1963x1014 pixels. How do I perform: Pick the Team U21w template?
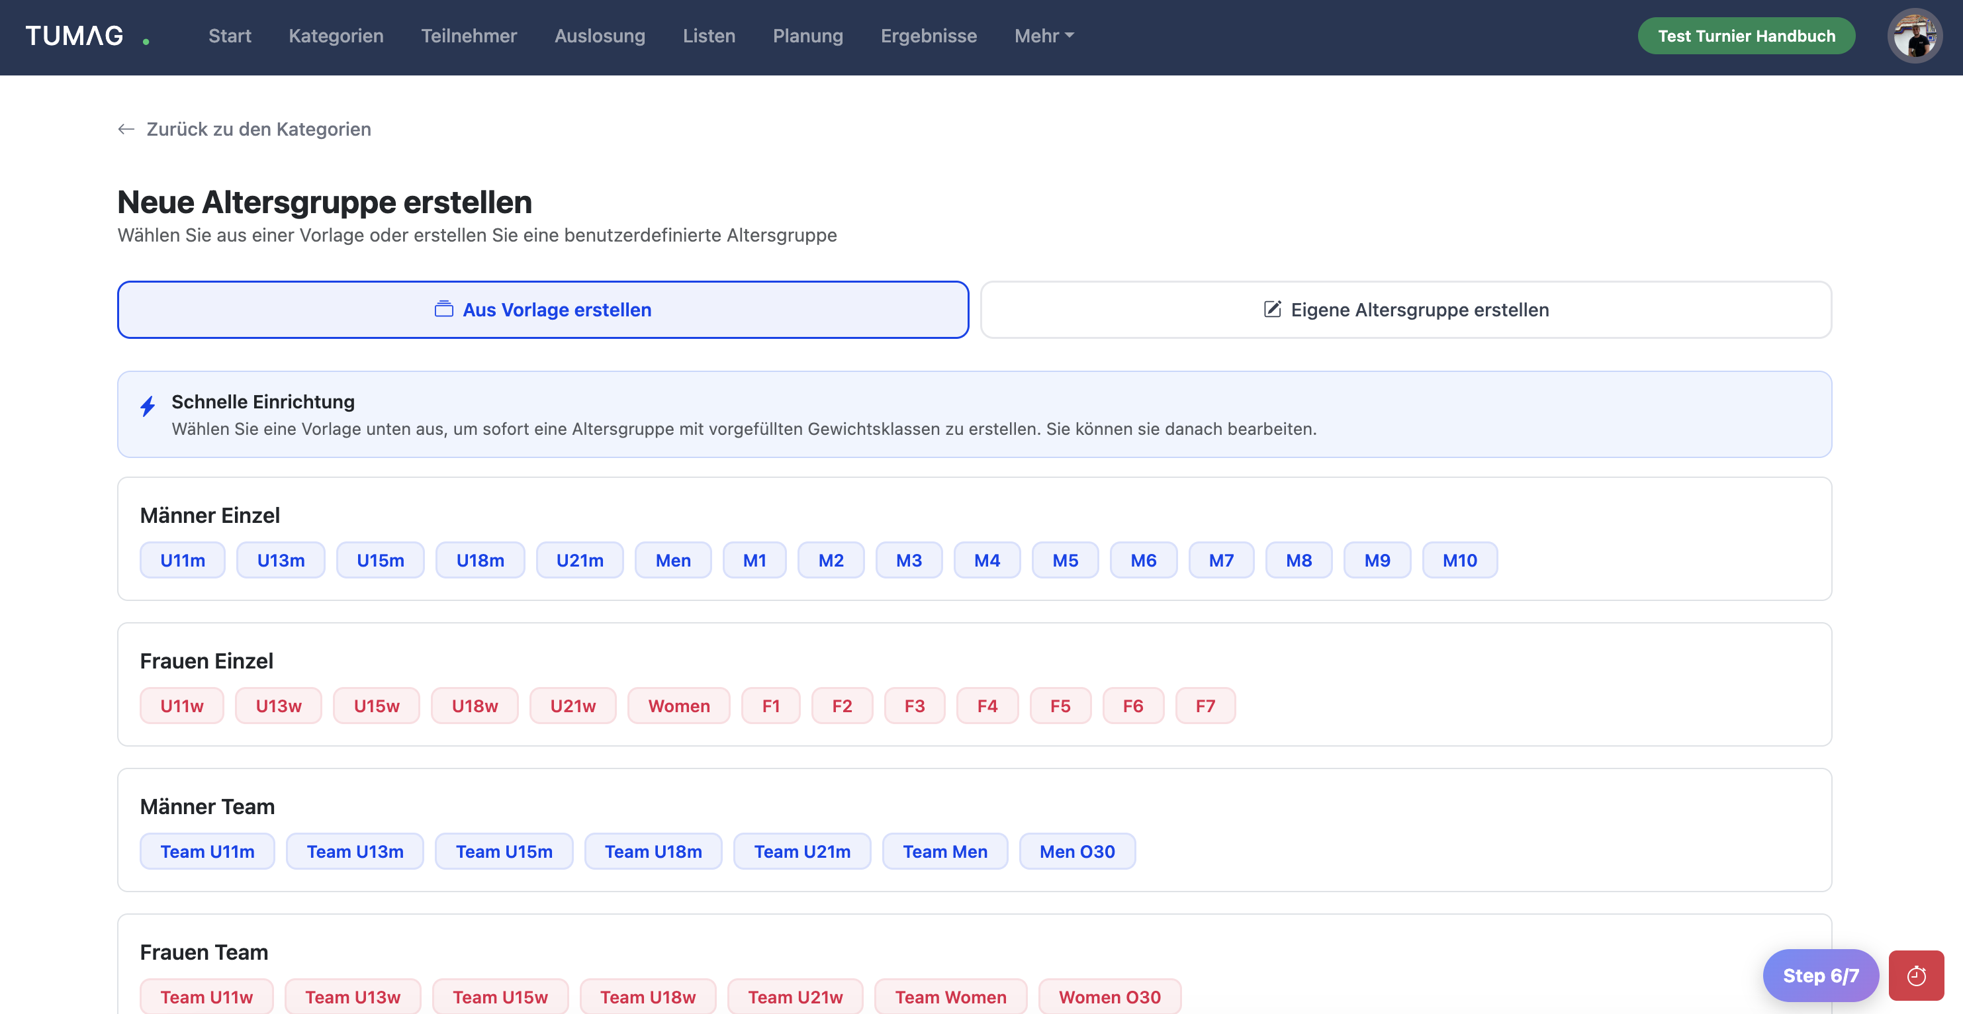[795, 997]
